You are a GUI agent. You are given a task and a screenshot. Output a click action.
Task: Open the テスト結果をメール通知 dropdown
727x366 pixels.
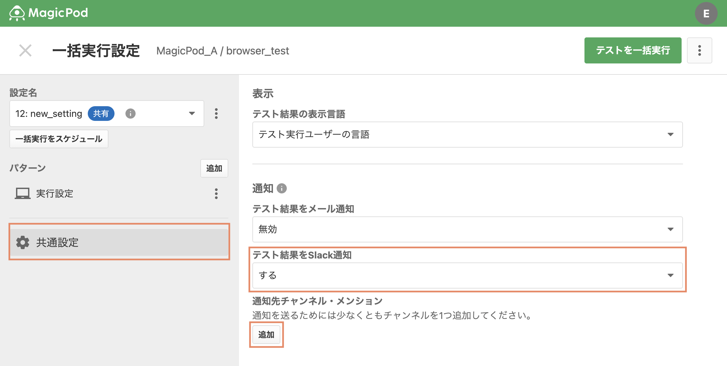coord(467,229)
